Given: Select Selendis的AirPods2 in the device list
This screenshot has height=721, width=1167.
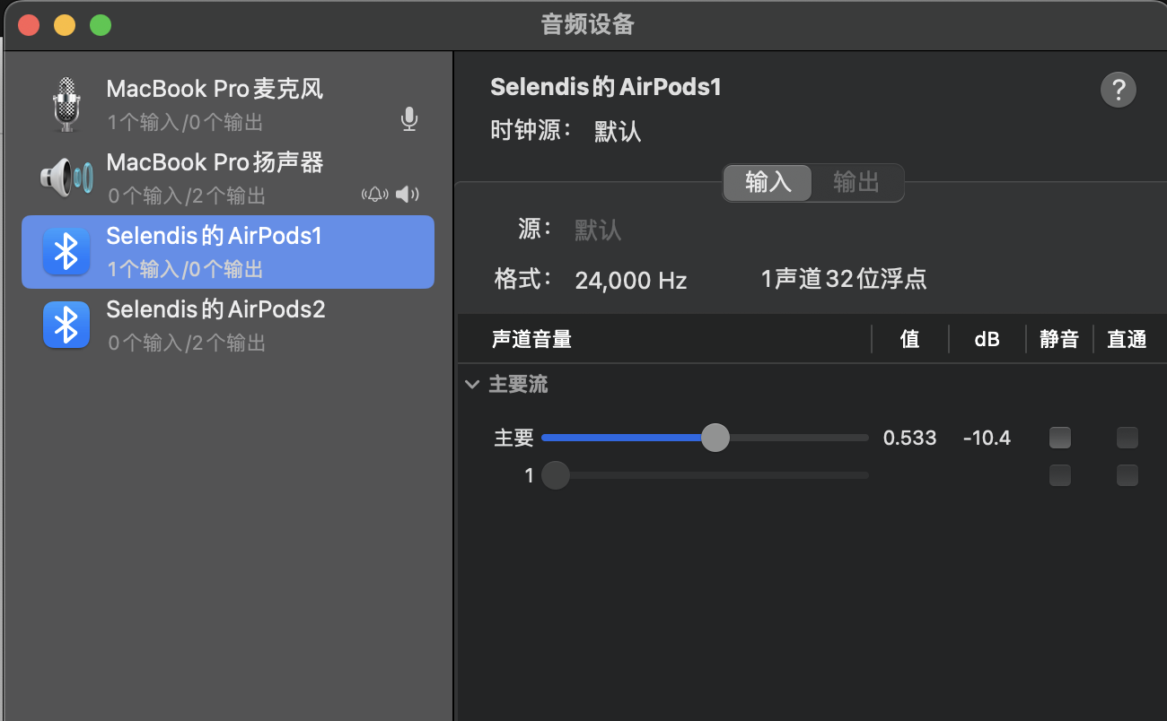Looking at the screenshot, I should pyautogui.click(x=215, y=310).
